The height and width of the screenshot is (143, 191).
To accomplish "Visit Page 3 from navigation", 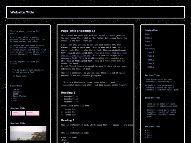I will point(149,45).
